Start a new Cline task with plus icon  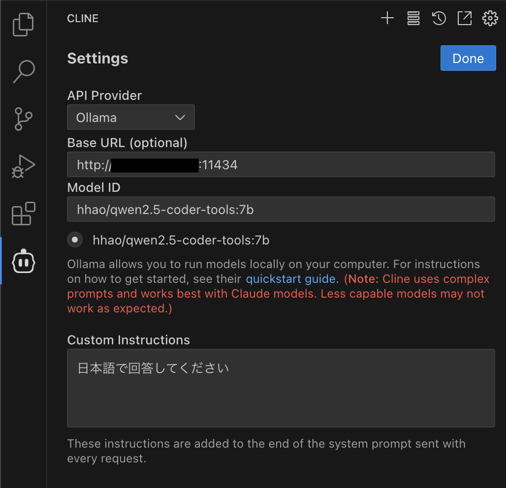tap(387, 19)
